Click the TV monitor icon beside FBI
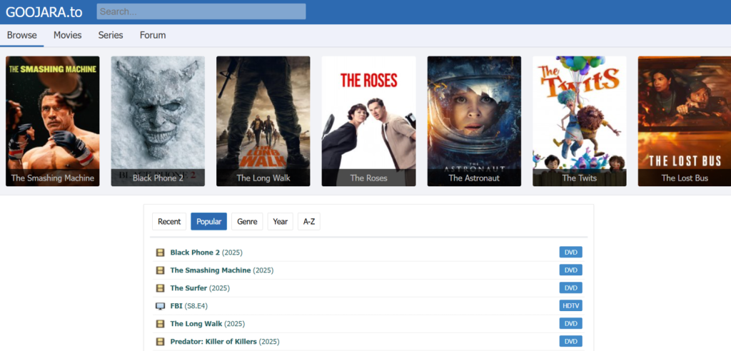Viewport: 731px width, 351px height. click(160, 306)
